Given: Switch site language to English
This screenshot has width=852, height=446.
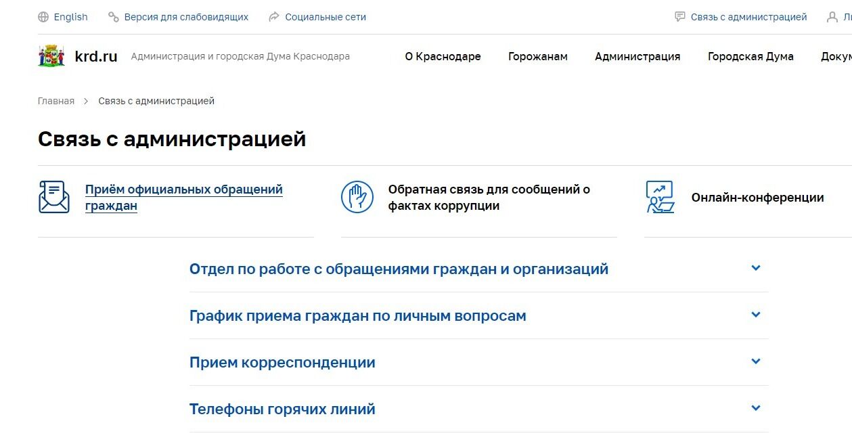Looking at the screenshot, I should coord(70,17).
